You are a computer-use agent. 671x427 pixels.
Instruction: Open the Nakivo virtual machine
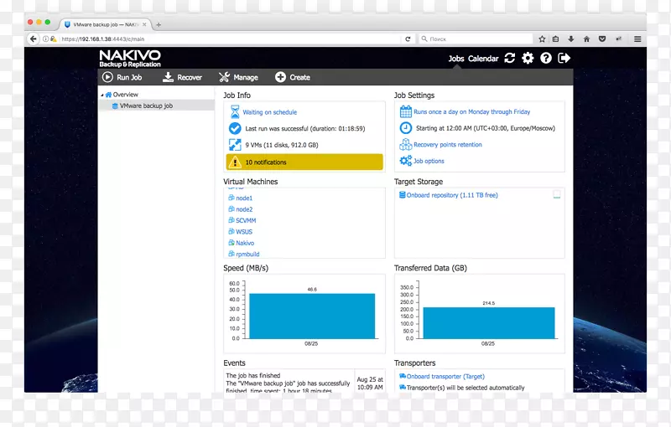click(x=245, y=243)
